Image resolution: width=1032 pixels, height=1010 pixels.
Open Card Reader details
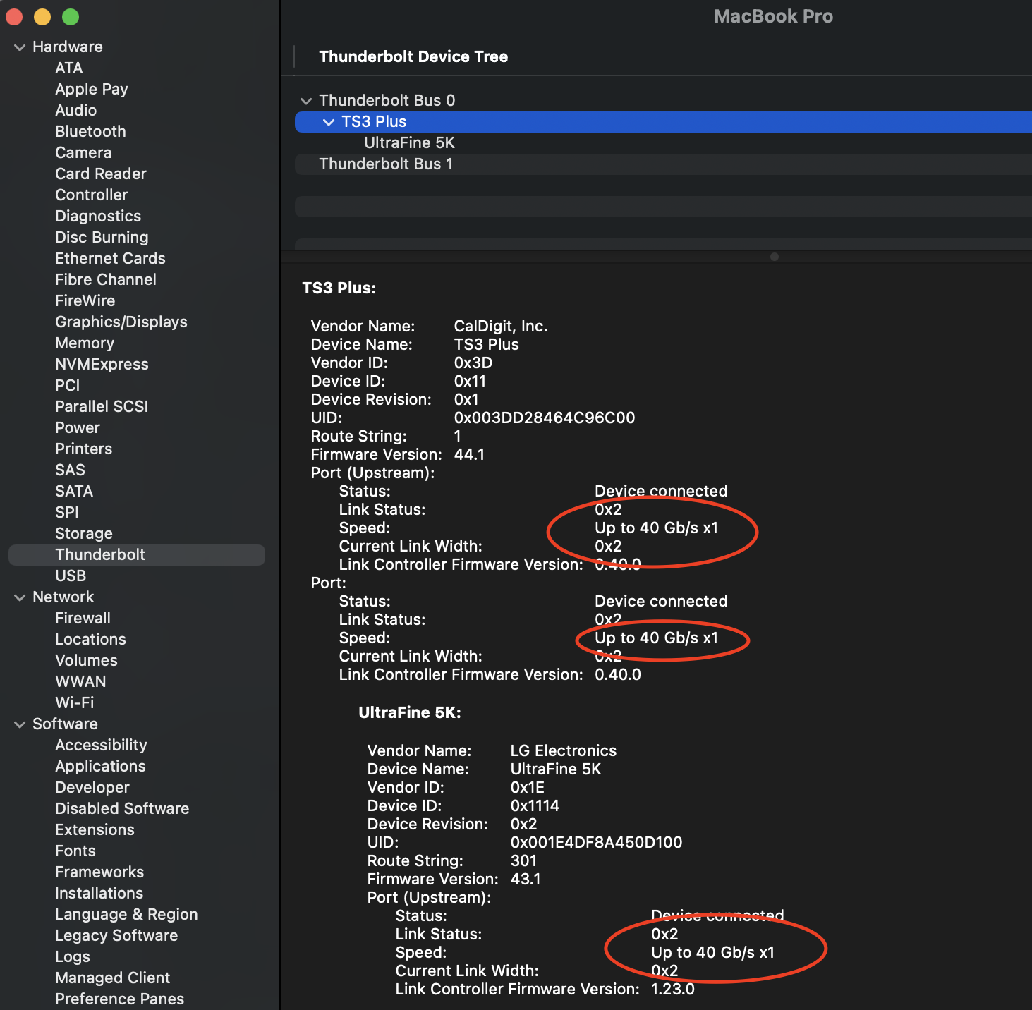(101, 174)
